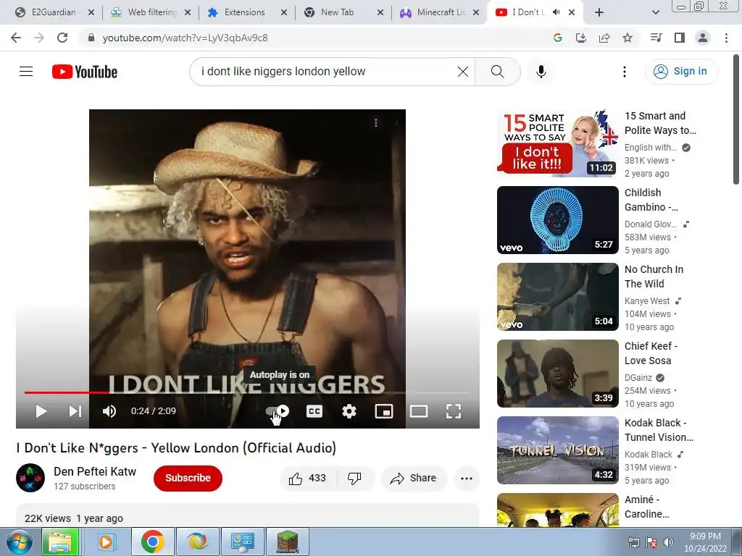Open Kodak Black Tunnel Vision thumbnail
Viewport: 742px width, 556px height.
click(557, 450)
